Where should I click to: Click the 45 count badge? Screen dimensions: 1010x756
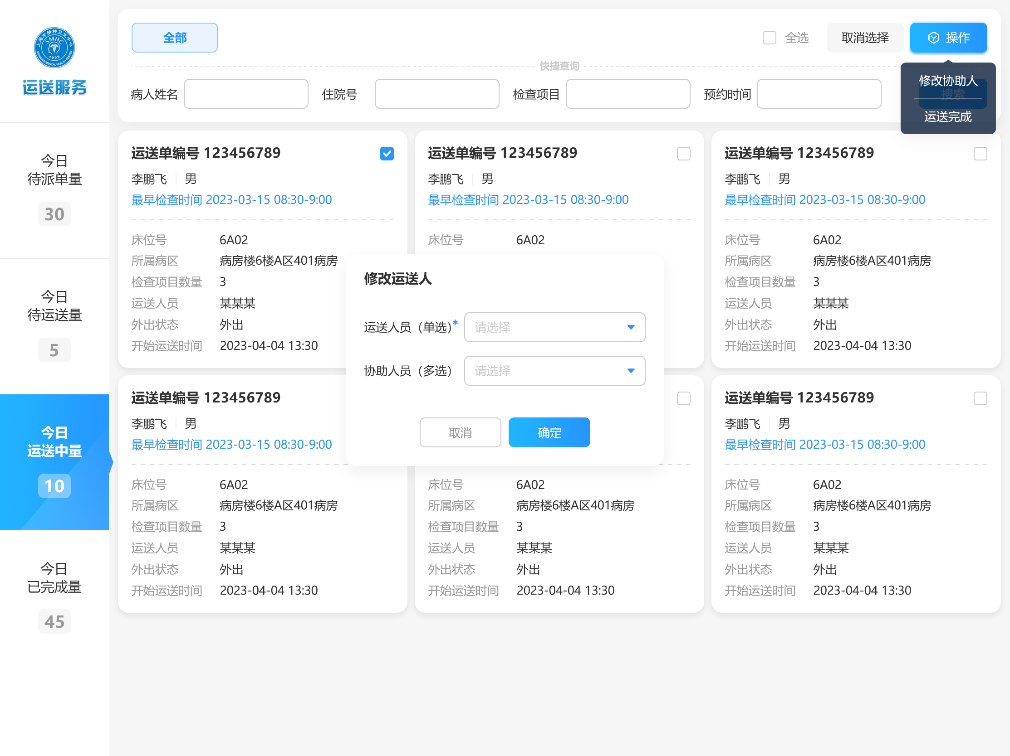pos(54,621)
